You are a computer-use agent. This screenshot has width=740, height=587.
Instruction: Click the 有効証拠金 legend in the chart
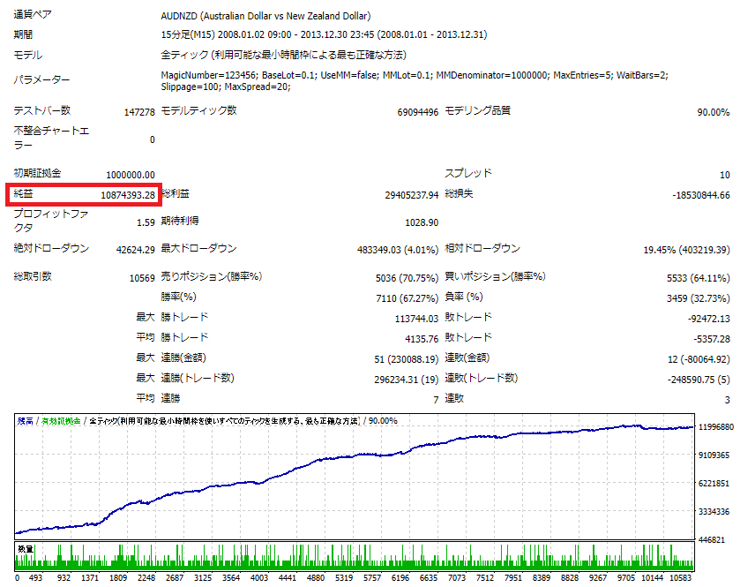click(61, 421)
